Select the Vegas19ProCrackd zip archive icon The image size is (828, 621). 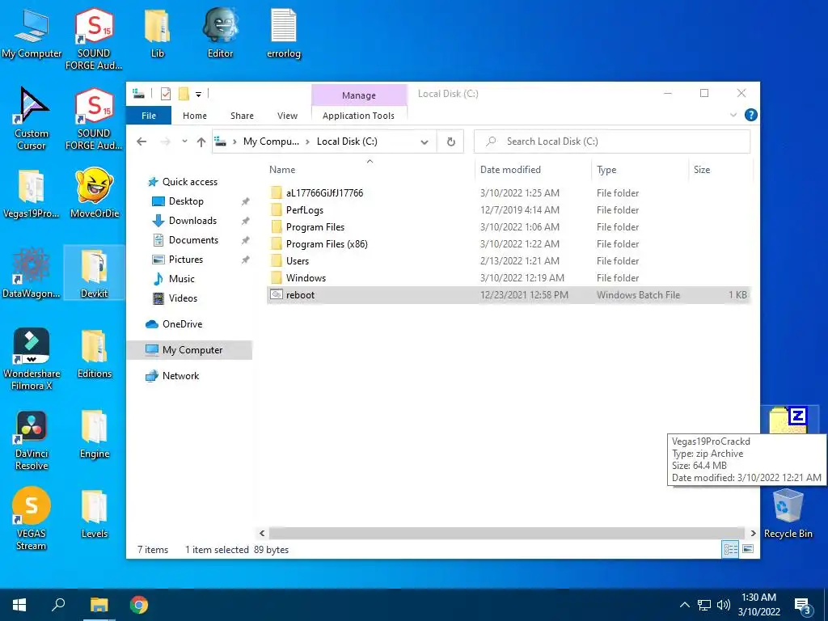click(x=789, y=420)
